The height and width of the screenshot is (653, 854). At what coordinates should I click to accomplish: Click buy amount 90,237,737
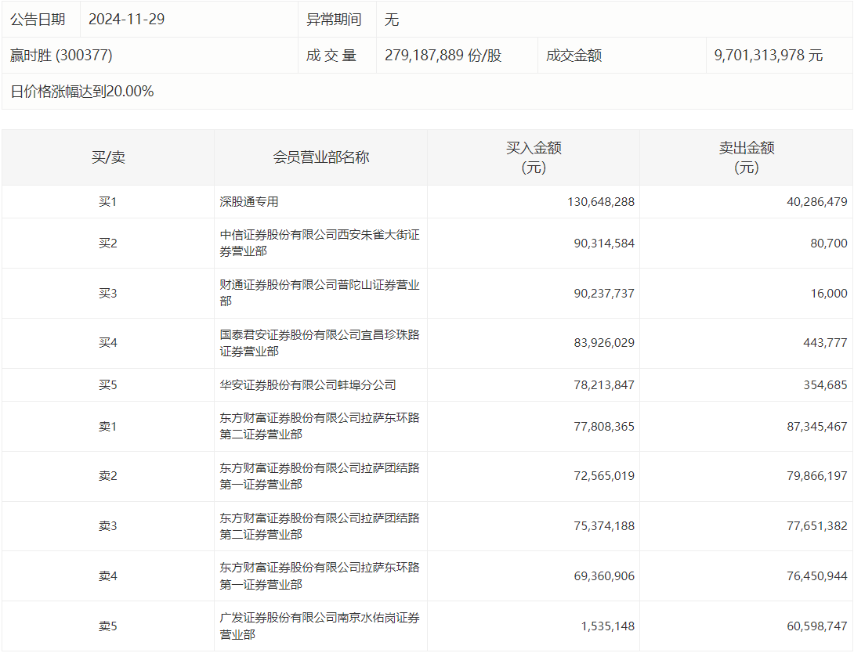click(604, 294)
